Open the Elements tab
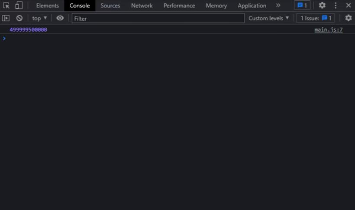 (47, 6)
